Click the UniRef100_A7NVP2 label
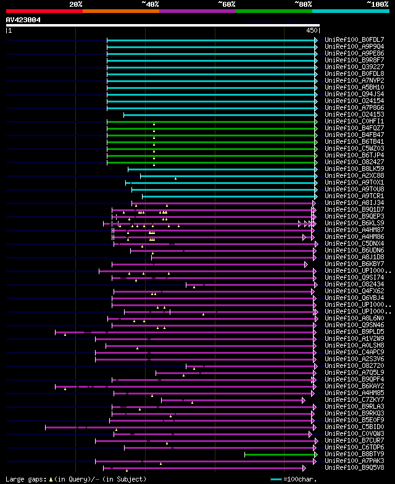Viewport: 395px width, 484px height. point(354,80)
